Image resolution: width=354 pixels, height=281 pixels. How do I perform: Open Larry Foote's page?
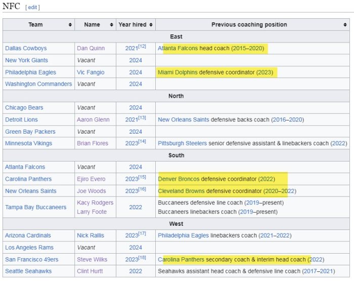point(92,212)
